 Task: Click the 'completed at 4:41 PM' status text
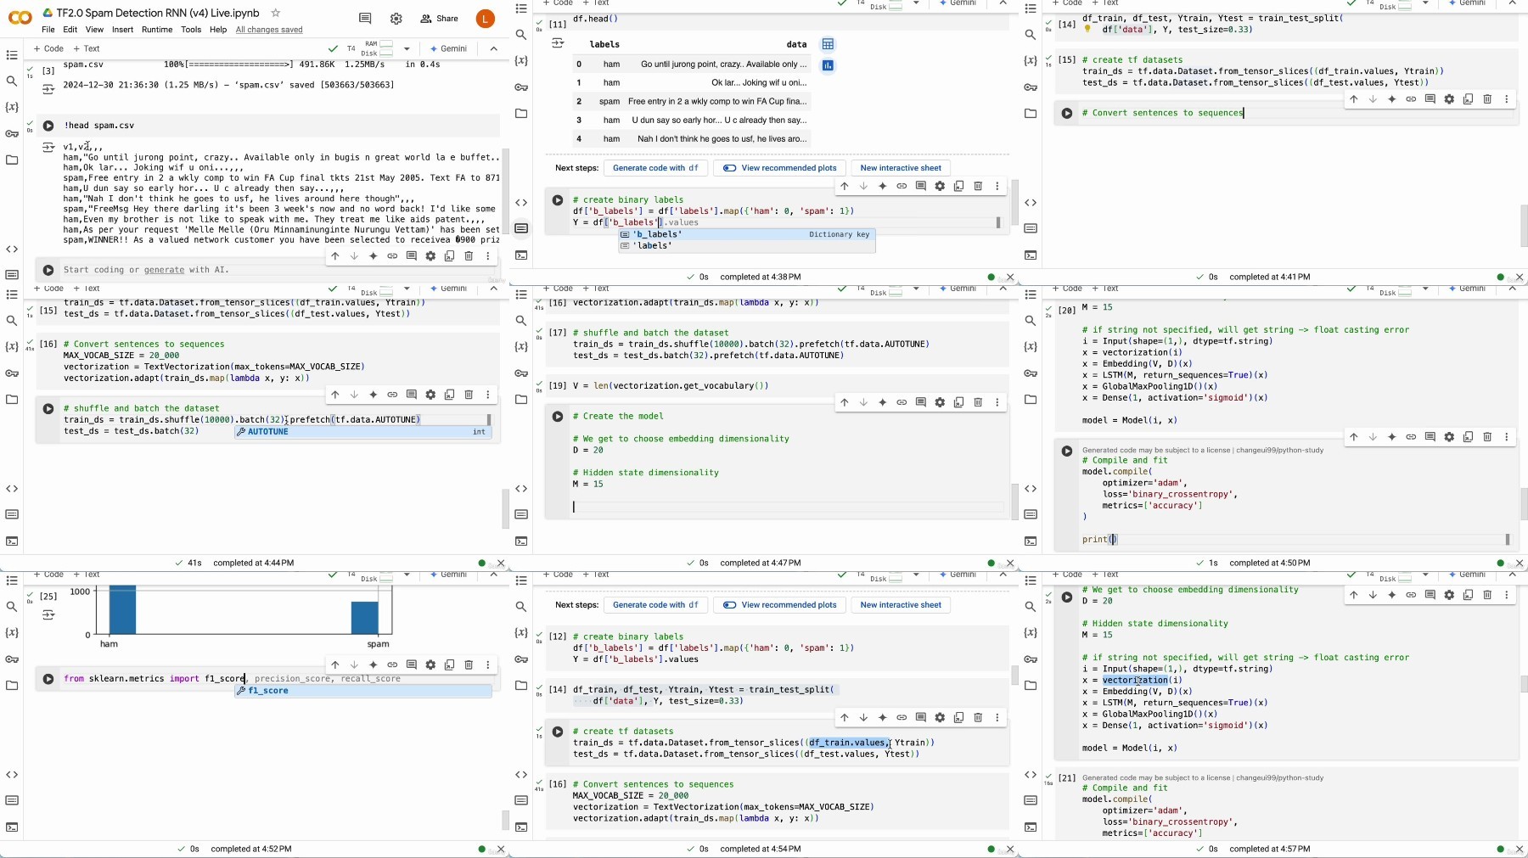click(x=1270, y=278)
